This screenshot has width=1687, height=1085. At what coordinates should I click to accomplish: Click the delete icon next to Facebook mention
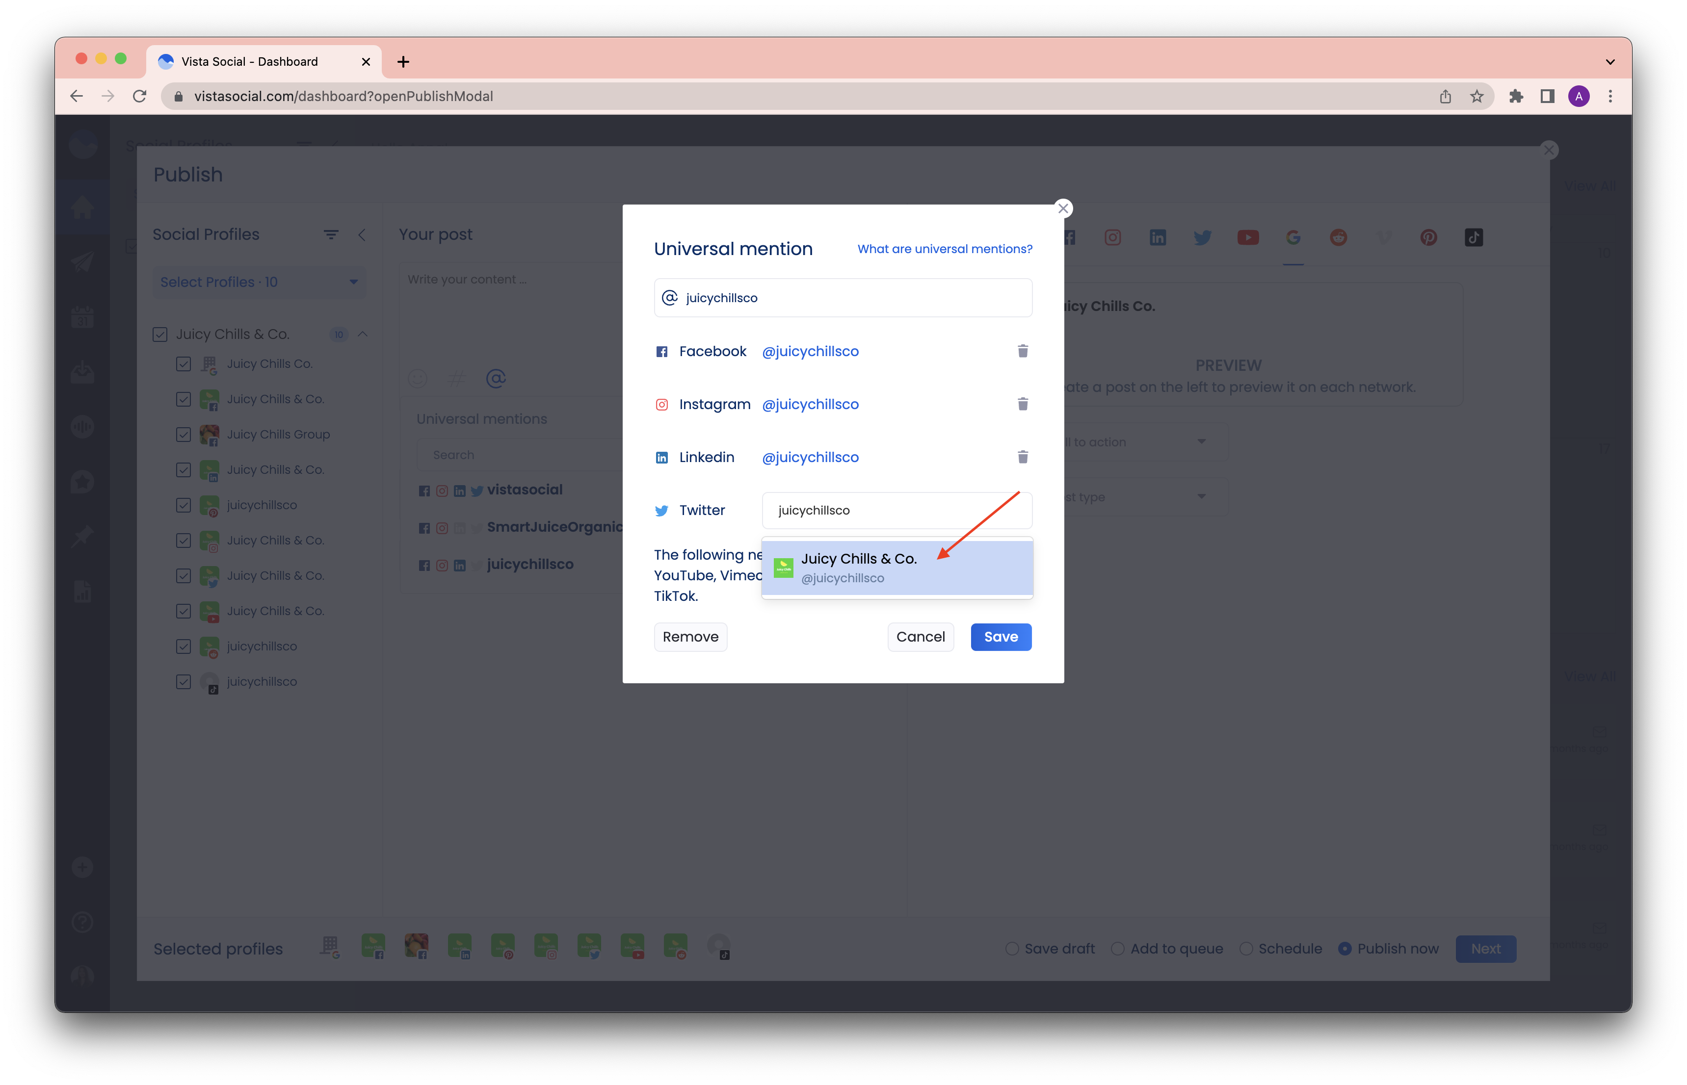tap(1023, 350)
